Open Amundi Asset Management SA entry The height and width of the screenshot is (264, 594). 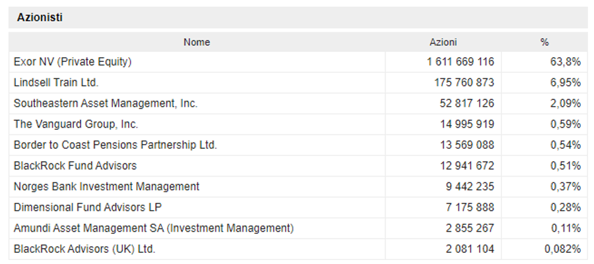tap(153, 228)
